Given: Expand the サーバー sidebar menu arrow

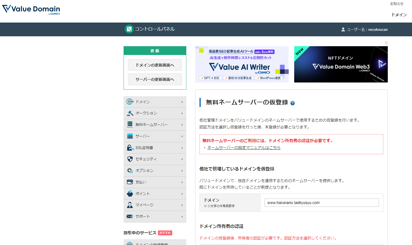Looking at the screenshot, I should (182, 136).
